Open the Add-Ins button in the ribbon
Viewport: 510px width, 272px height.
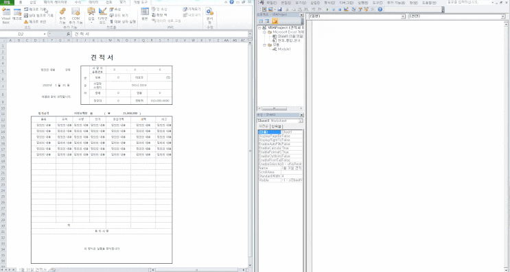(x=62, y=16)
